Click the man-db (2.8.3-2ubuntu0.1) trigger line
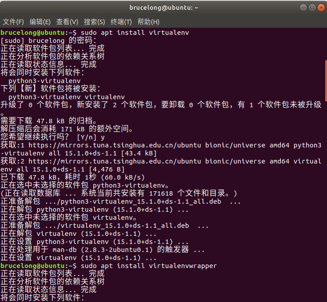 (103, 250)
